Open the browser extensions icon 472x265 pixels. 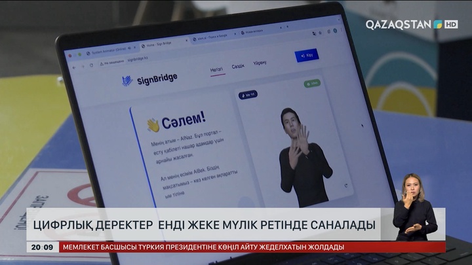pyautogui.click(x=328, y=31)
